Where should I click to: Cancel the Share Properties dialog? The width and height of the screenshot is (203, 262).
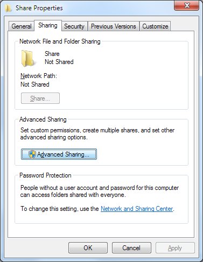coord(131,248)
